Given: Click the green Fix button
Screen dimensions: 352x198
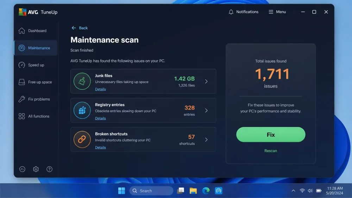Looking at the screenshot, I should (271, 135).
